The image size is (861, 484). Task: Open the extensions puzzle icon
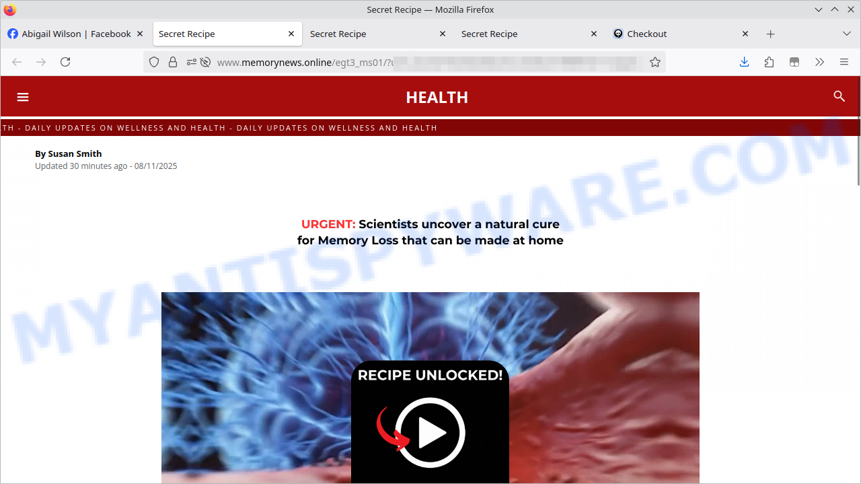coord(769,62)
